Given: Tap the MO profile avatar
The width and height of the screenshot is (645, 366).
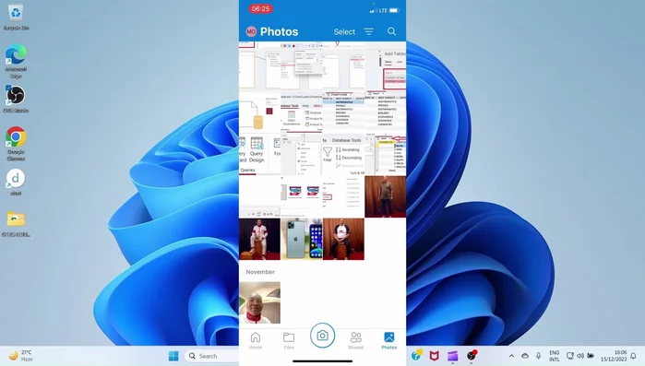Looking at the screenshot, I should pyautogui.click(x=251, y=31).
